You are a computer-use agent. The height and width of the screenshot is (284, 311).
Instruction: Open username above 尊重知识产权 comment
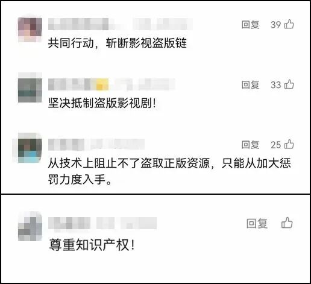point(102,223)
